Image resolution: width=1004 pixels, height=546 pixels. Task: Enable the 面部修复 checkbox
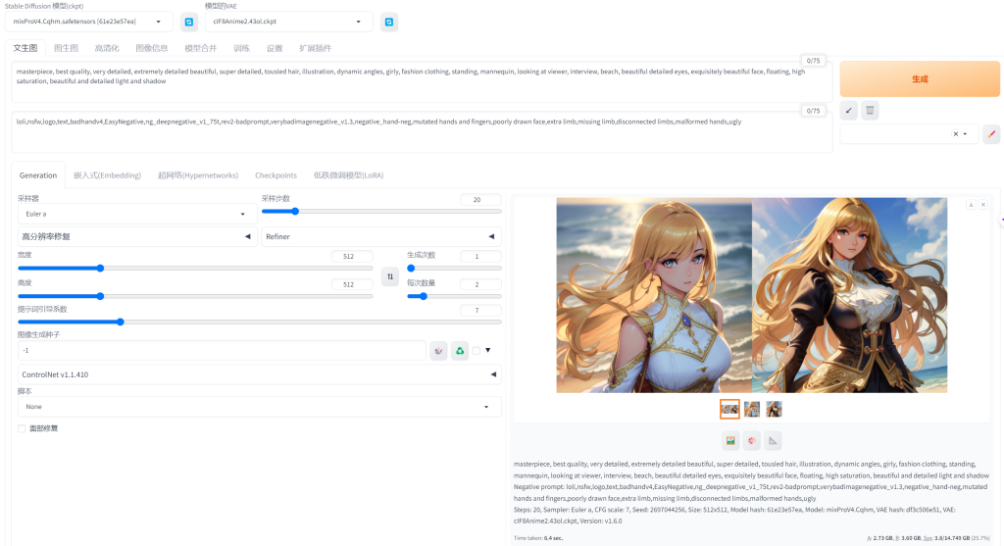click(23, 428)
